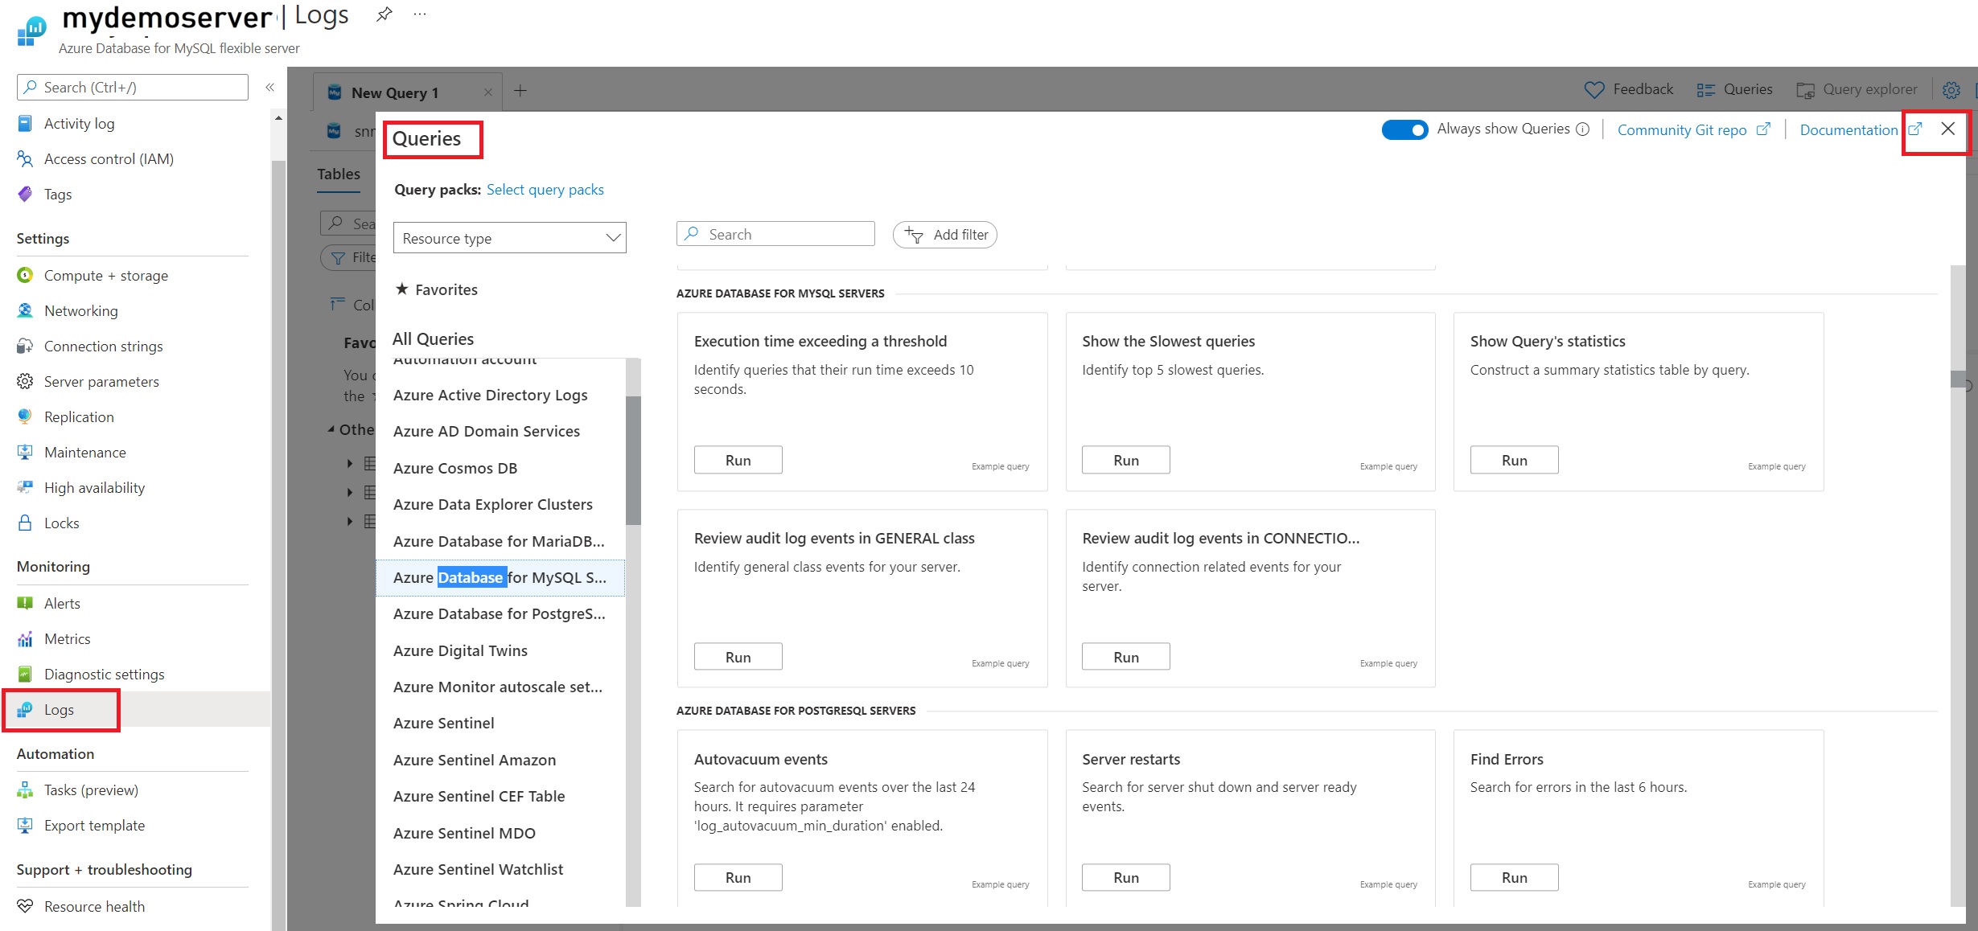Select the Resource type dropdown
This screenshot has width=1978, height=931.
tap(510, 237)
